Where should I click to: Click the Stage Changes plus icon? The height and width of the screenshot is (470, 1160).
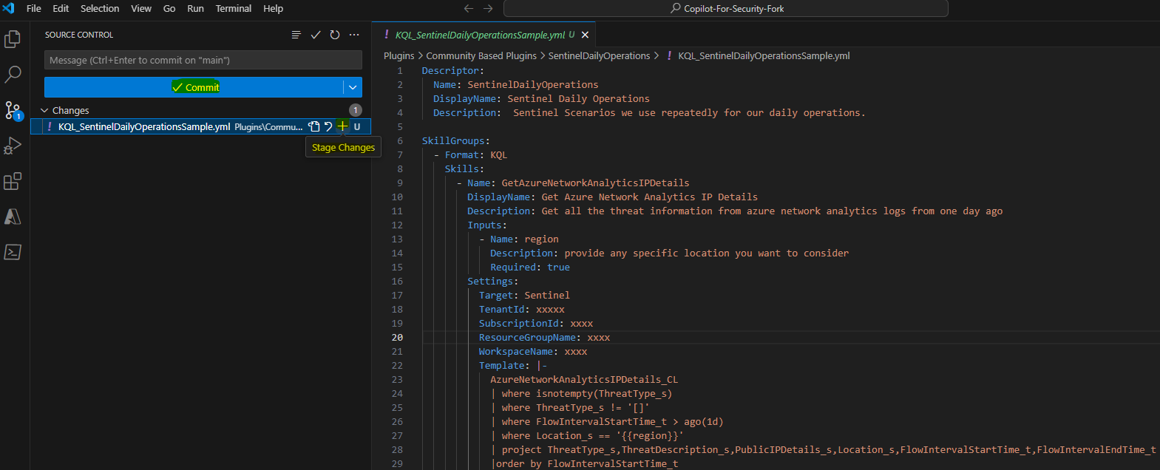342,126
